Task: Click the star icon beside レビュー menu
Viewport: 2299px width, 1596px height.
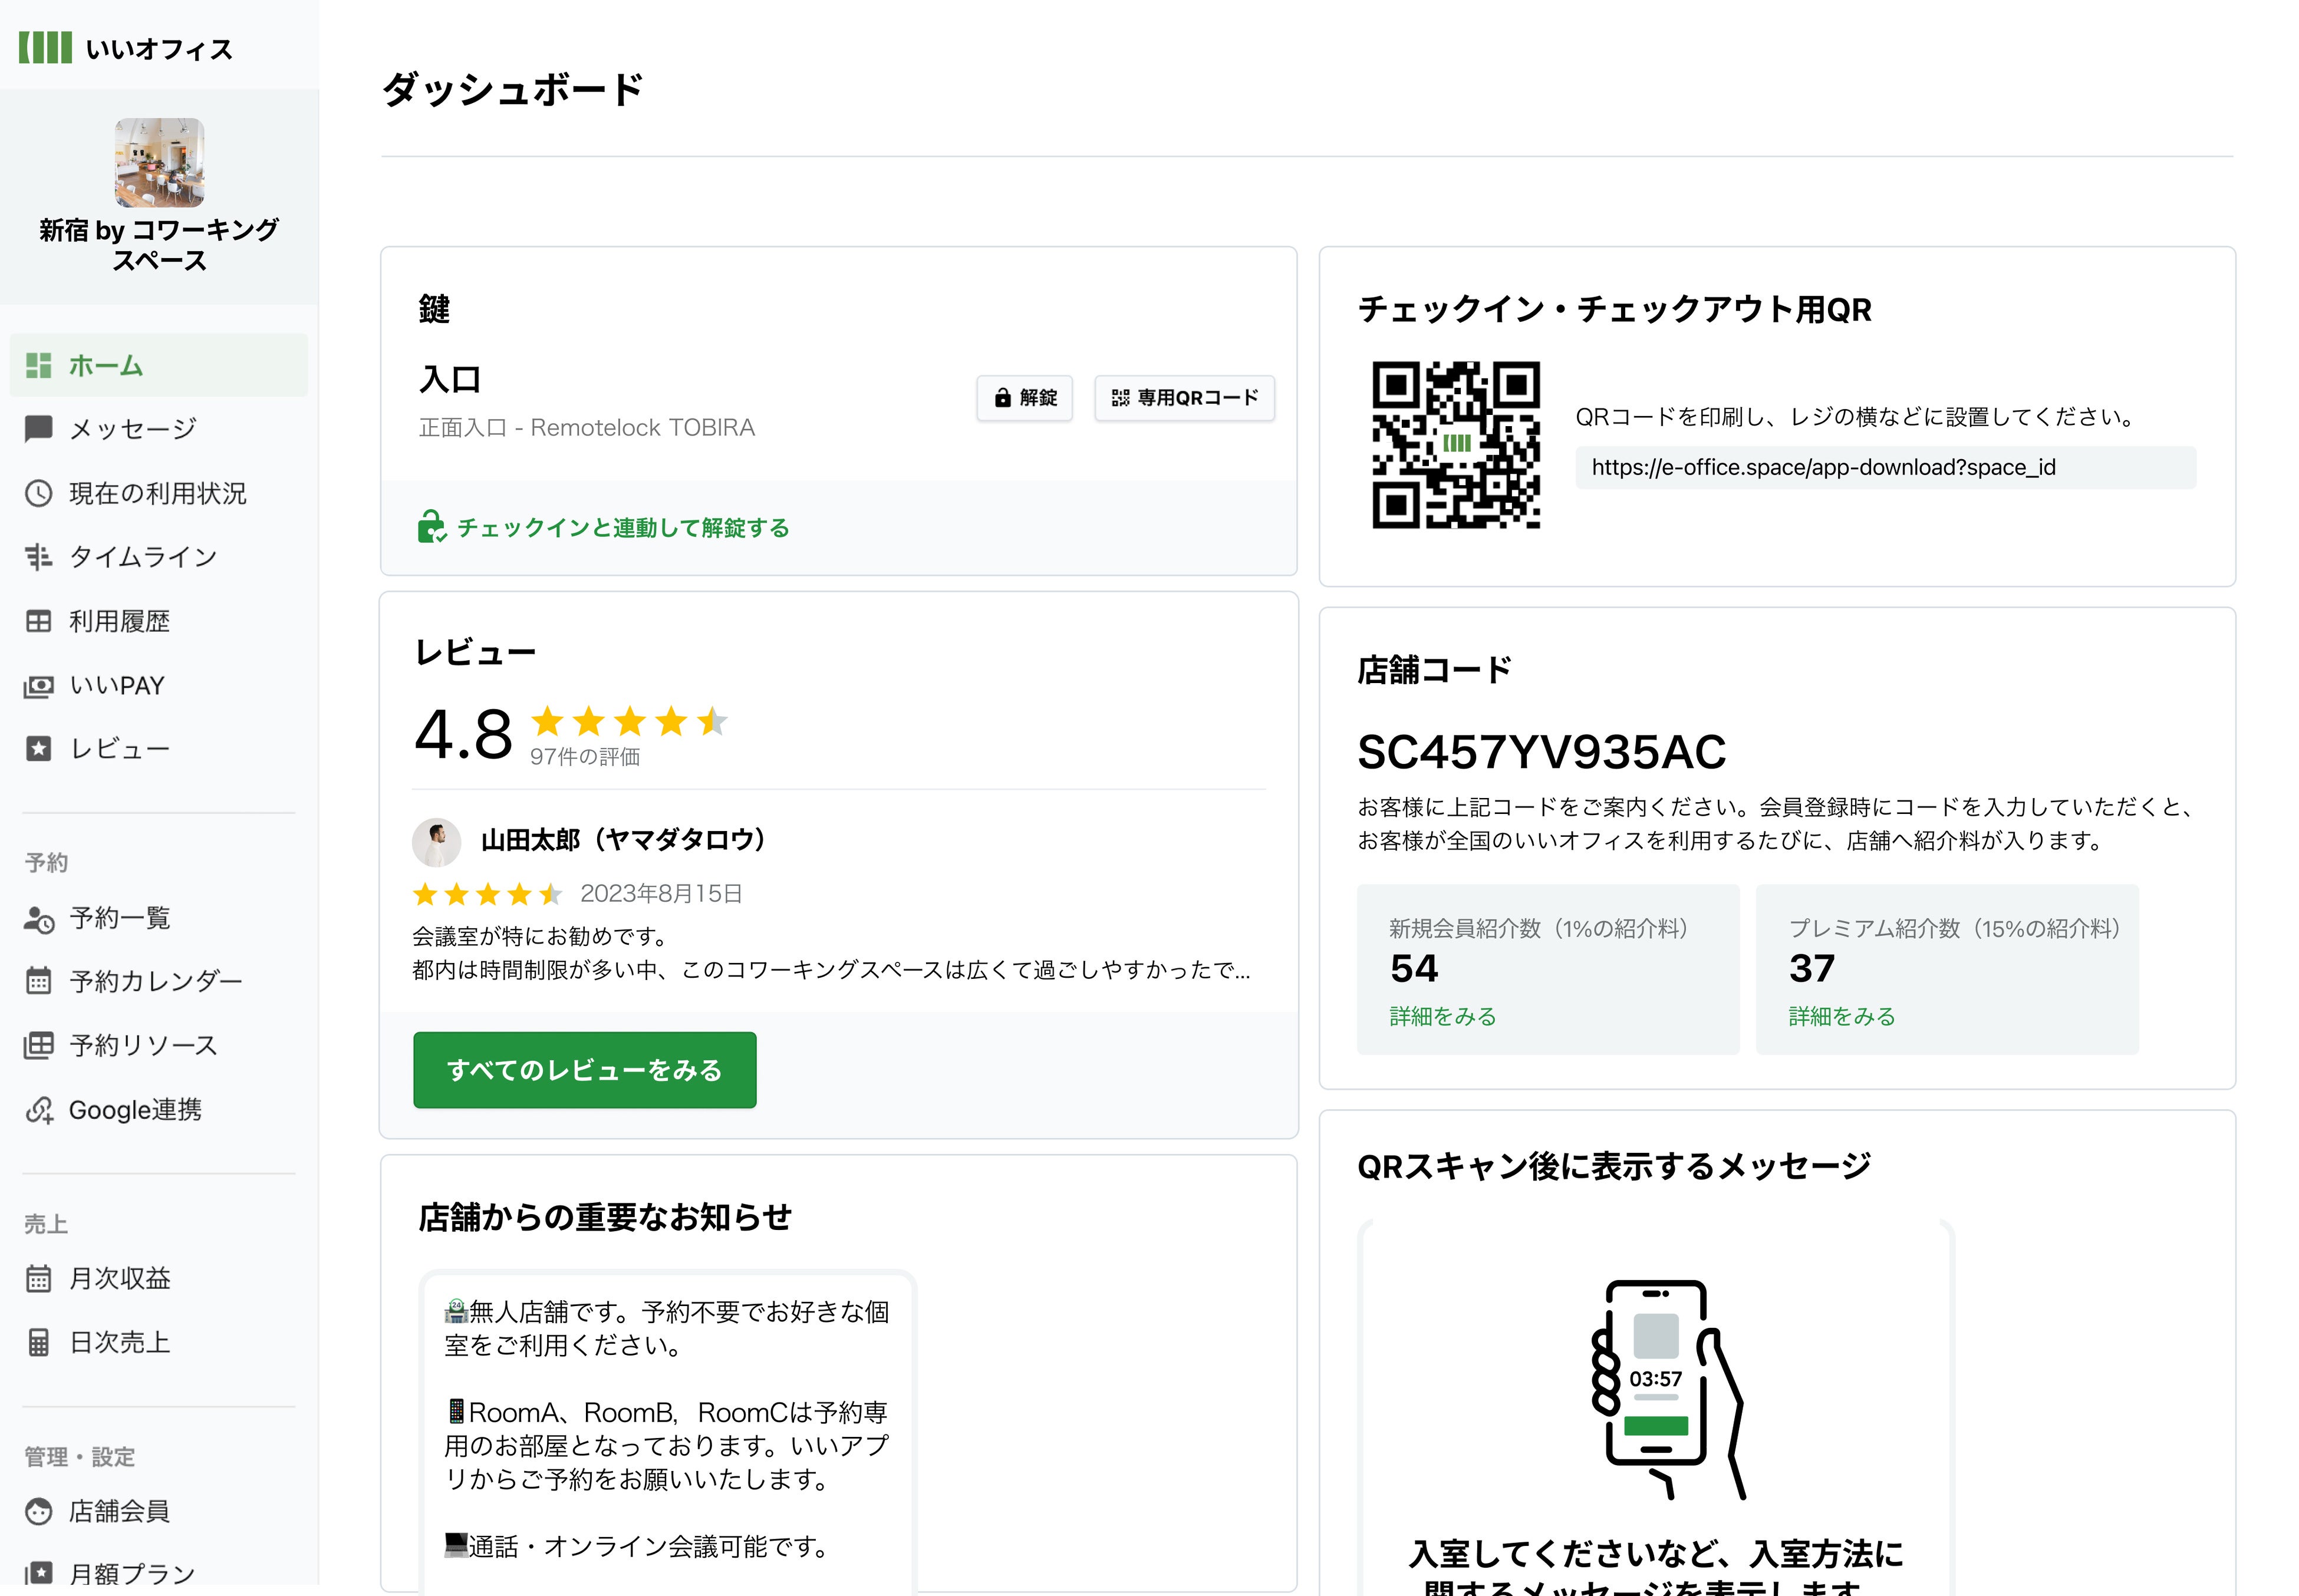Action: tap(38, 749)
